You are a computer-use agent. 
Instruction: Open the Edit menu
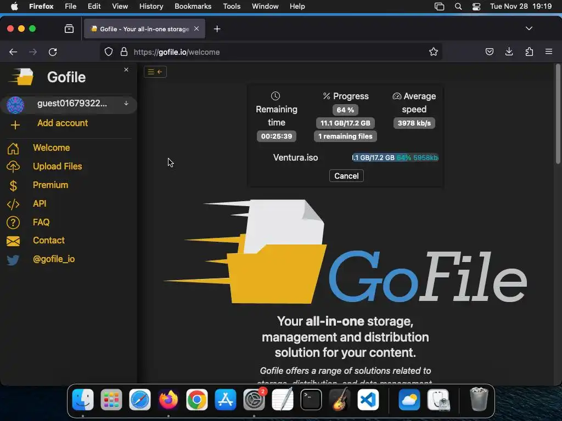tap(94, 6)
